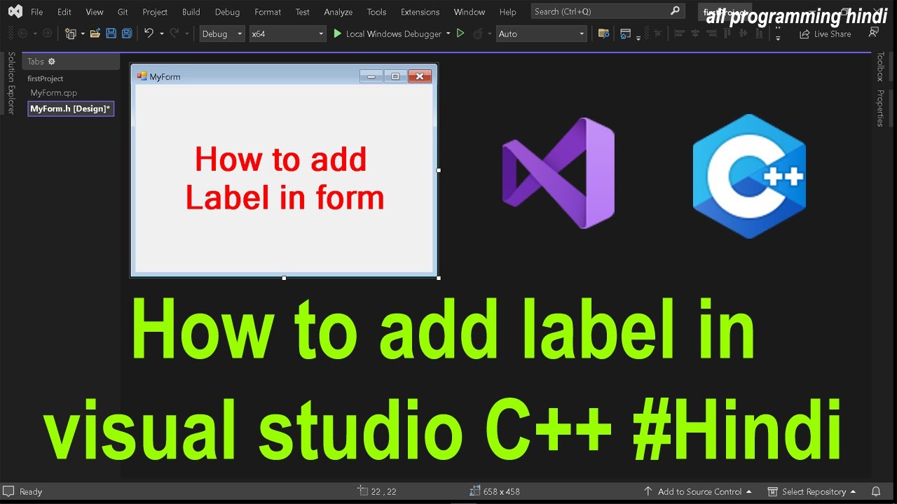The height and width of the screenshot is (504, 897).
Task: Click the Live Share button
Action: (825, 34)
